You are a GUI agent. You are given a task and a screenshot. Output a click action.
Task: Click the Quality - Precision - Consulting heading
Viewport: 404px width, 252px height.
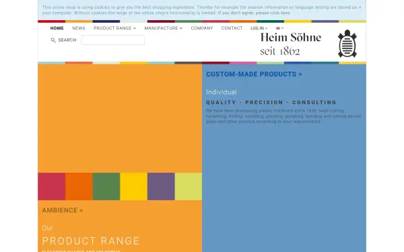point(271,102)
